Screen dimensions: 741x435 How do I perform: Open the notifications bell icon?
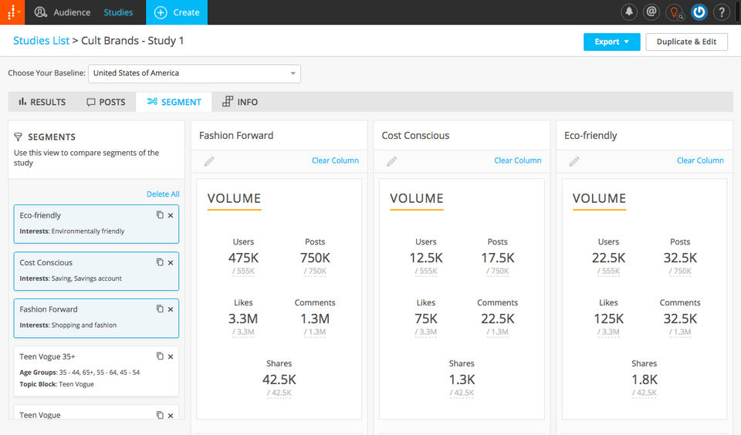629,12
